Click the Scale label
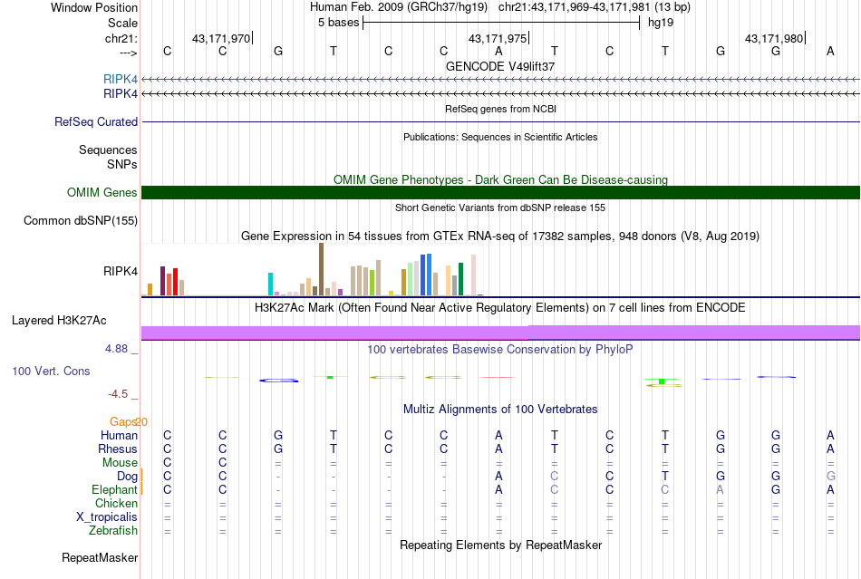The image size is (861, 579). [122, 23]
